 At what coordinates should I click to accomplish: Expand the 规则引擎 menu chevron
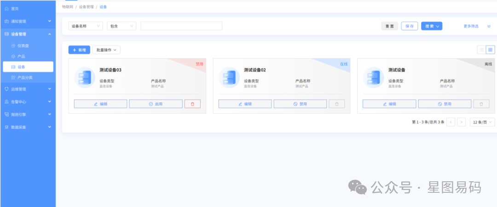pos(49,114)
